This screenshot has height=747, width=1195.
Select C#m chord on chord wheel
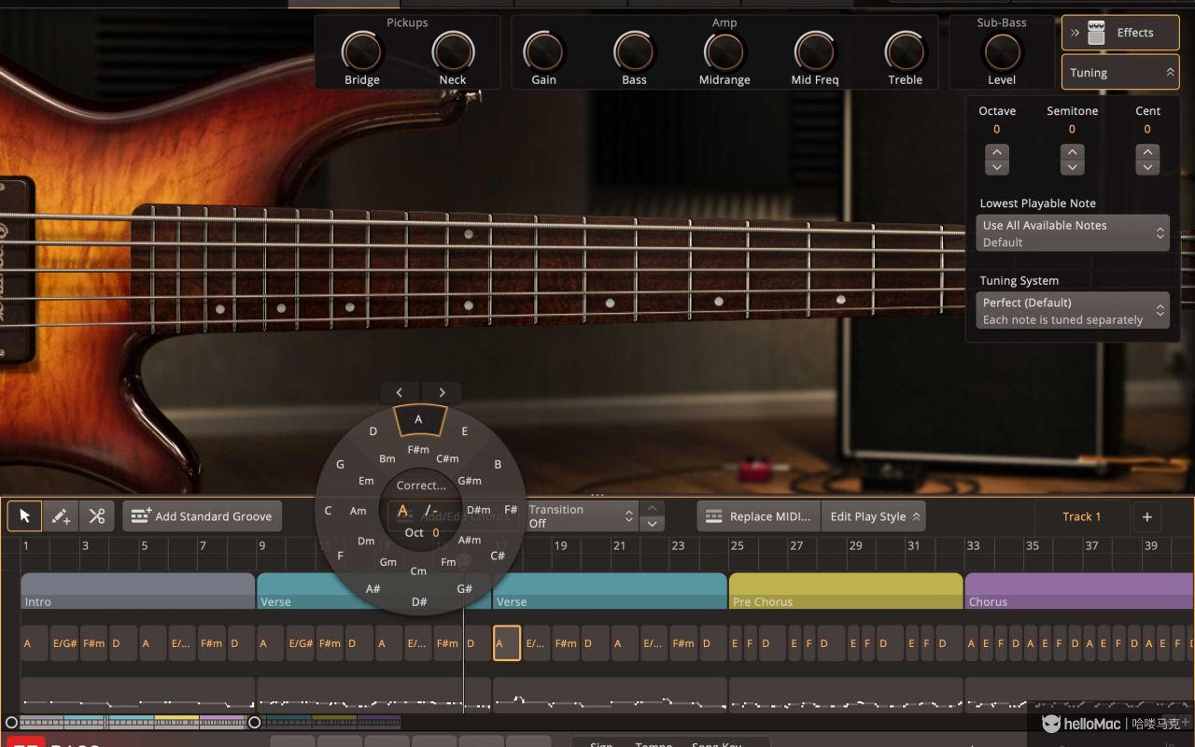(x=448, y=458)
